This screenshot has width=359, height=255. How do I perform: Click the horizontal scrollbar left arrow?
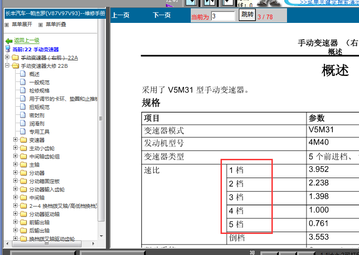click(x=7, y=244)
